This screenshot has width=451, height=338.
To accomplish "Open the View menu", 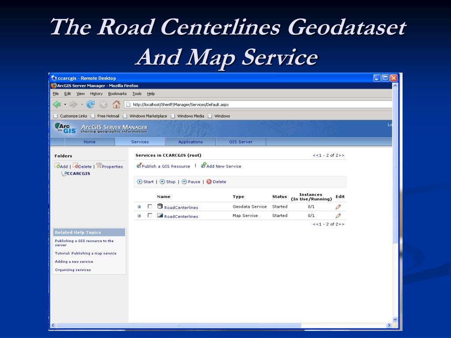I will point(81,94).
